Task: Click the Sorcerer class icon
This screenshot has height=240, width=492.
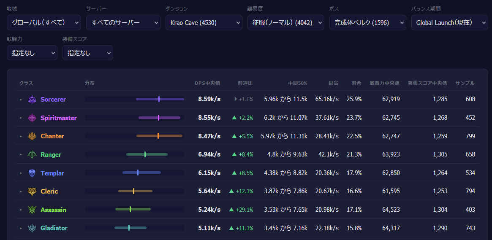Action: point(33,99)
